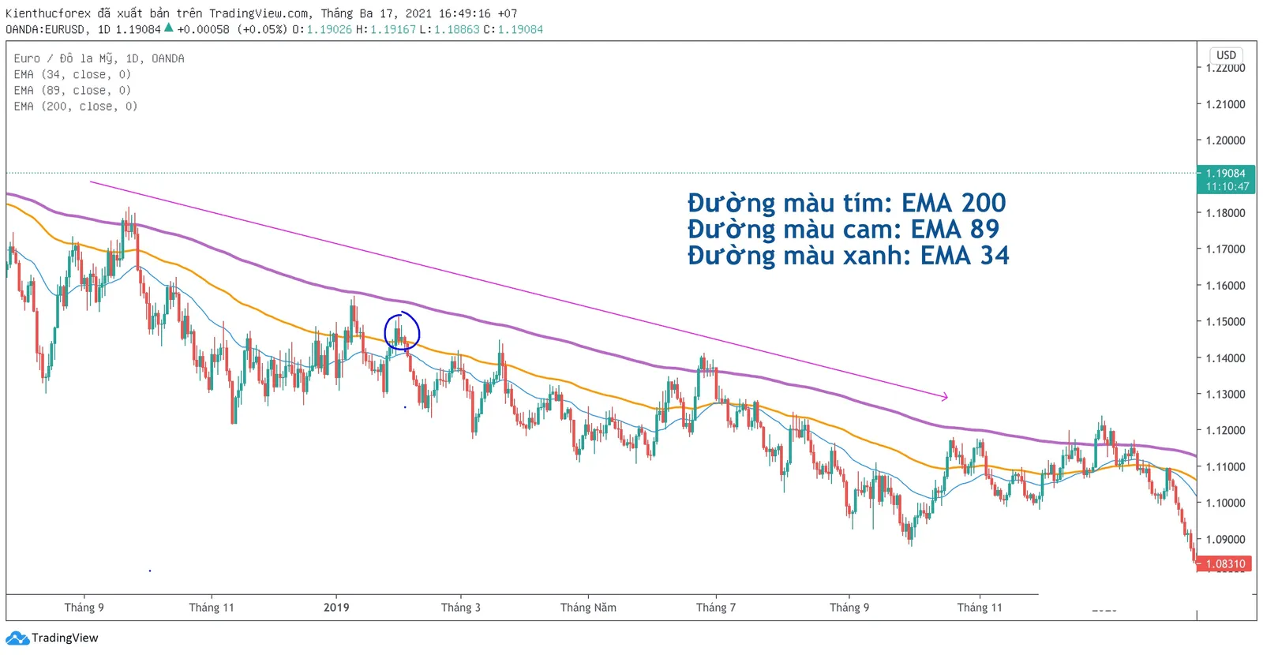Viewport: 1263px width, 655px height.
Task: Click the current price label 1.19084
Action: (1226, 173)
